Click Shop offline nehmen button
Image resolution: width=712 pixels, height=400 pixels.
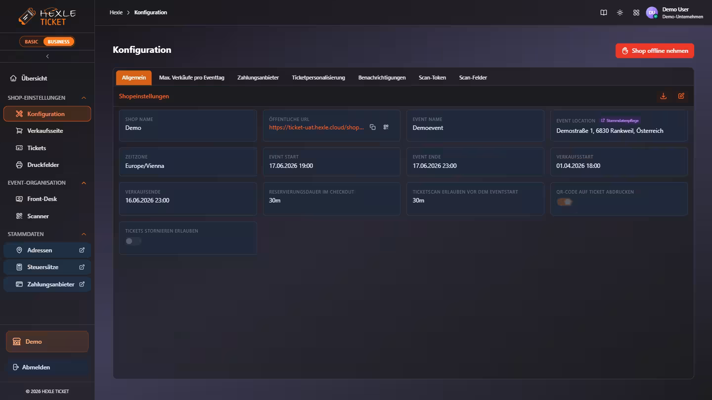[x=655, y=51]
